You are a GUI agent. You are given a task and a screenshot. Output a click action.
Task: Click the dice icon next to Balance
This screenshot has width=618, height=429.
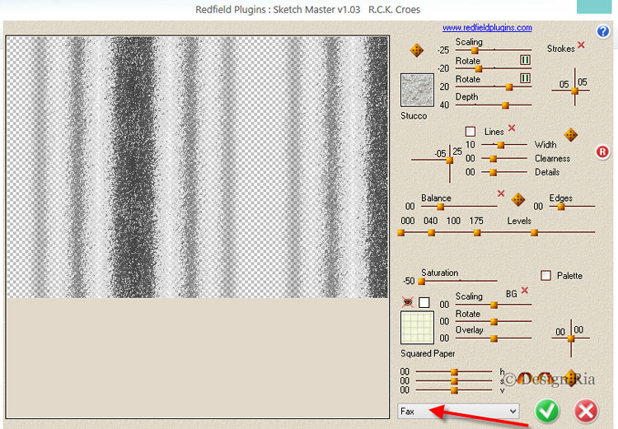tap(518, 199)
